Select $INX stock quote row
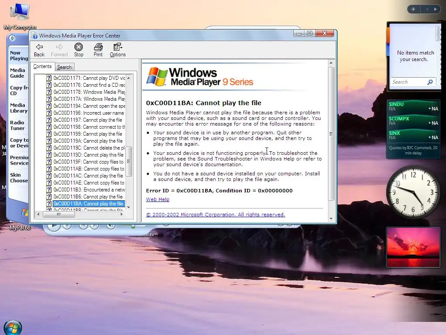Image resolution: width=446 pixels, height=335 pixels. click(x=413, y=135)
